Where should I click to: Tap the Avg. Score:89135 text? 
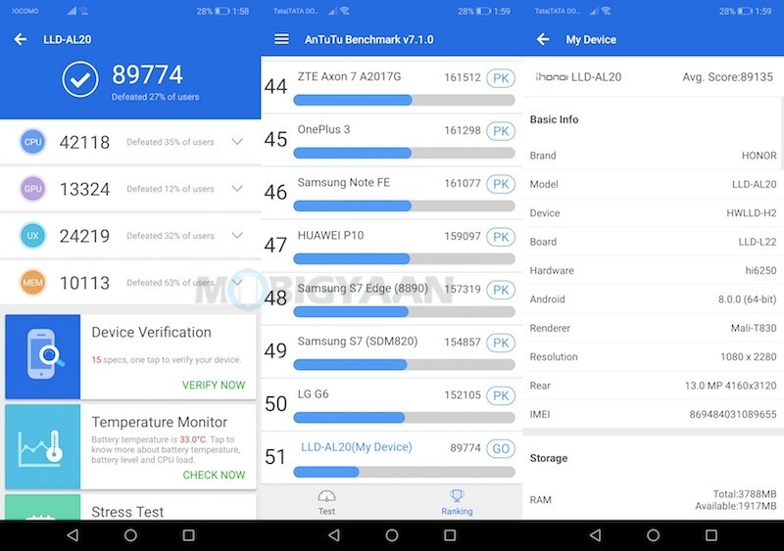pos(727,77)
